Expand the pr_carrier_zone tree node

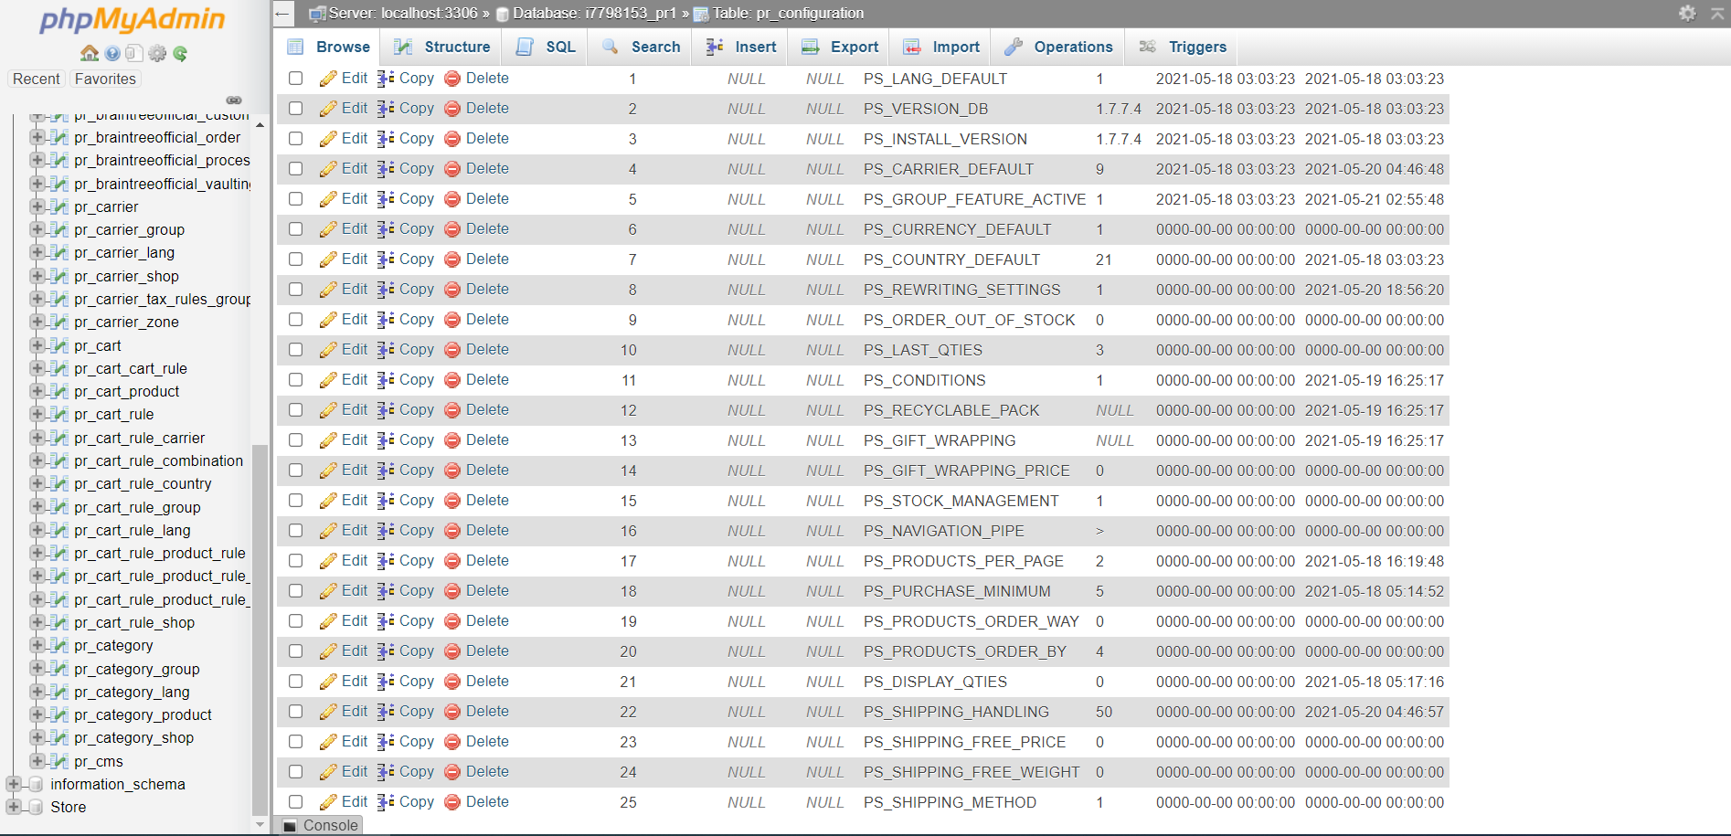pos(37,322)
